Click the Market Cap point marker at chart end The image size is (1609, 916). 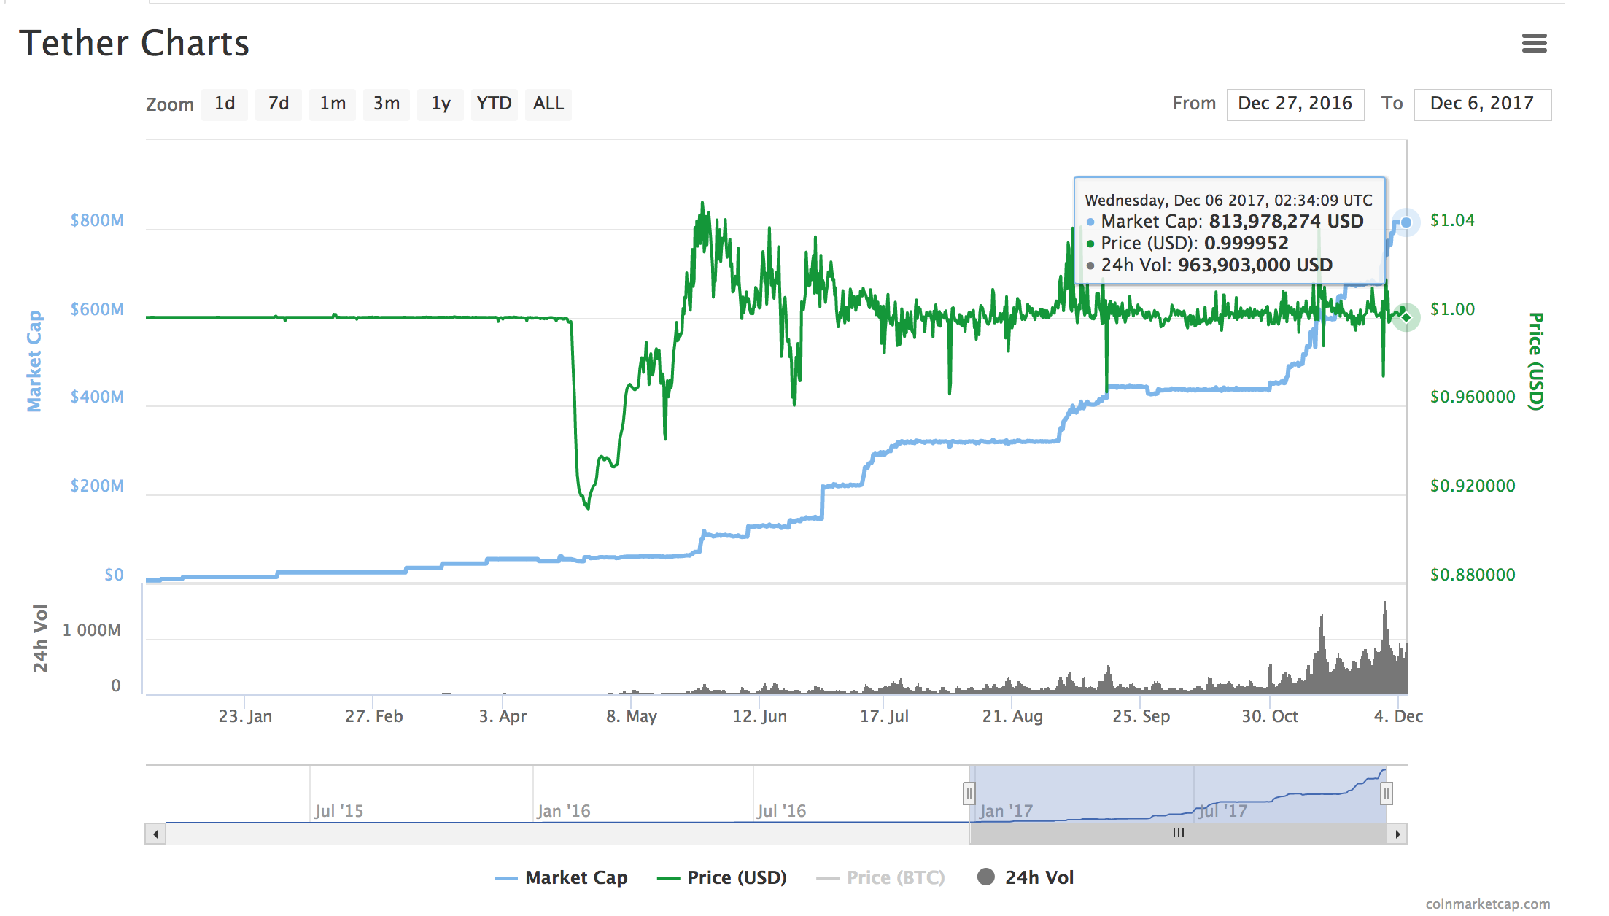[x=1406, y=222]
